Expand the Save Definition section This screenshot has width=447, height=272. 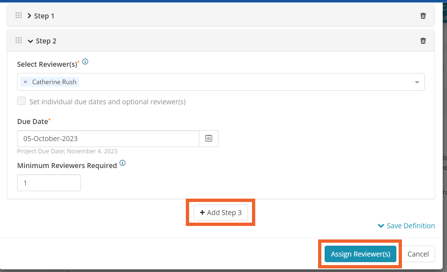[407, 226]
